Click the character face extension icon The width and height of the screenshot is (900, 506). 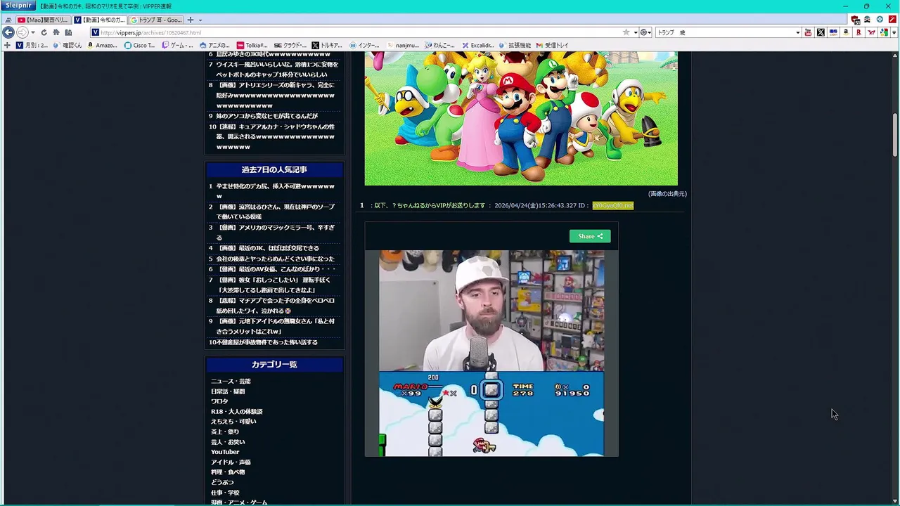pyautogui.click(x=867, y=20)
